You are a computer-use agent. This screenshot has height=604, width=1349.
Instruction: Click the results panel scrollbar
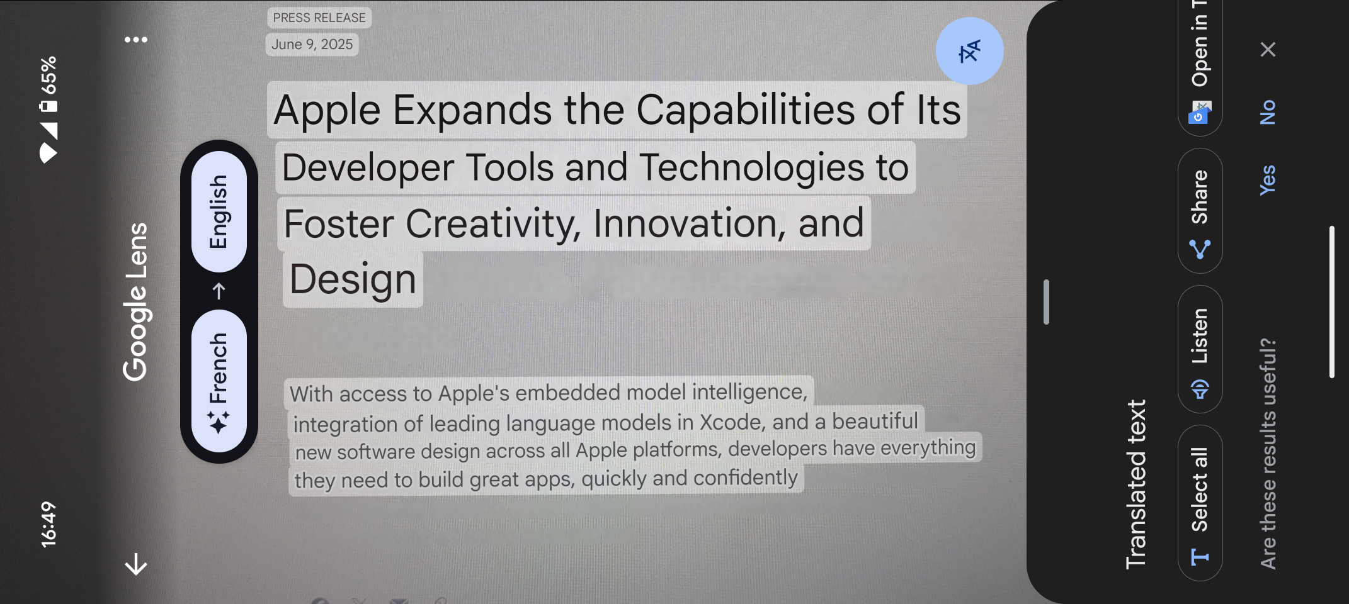click(x=1331, y=302)
